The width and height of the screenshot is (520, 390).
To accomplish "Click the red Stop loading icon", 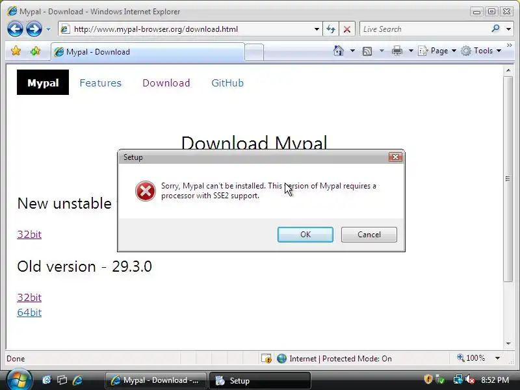I will point(347,29).
